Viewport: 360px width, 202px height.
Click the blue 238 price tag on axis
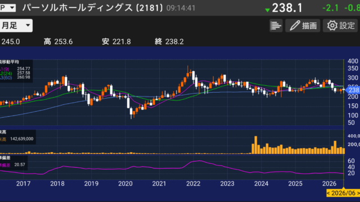(353, 90)
